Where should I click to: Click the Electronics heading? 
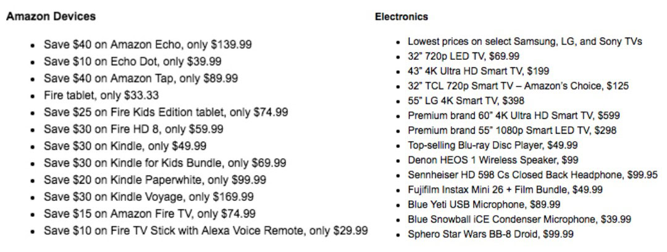[401, 17]
